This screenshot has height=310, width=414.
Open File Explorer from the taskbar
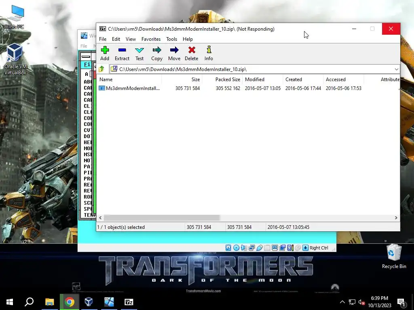[x=49, y=302]
